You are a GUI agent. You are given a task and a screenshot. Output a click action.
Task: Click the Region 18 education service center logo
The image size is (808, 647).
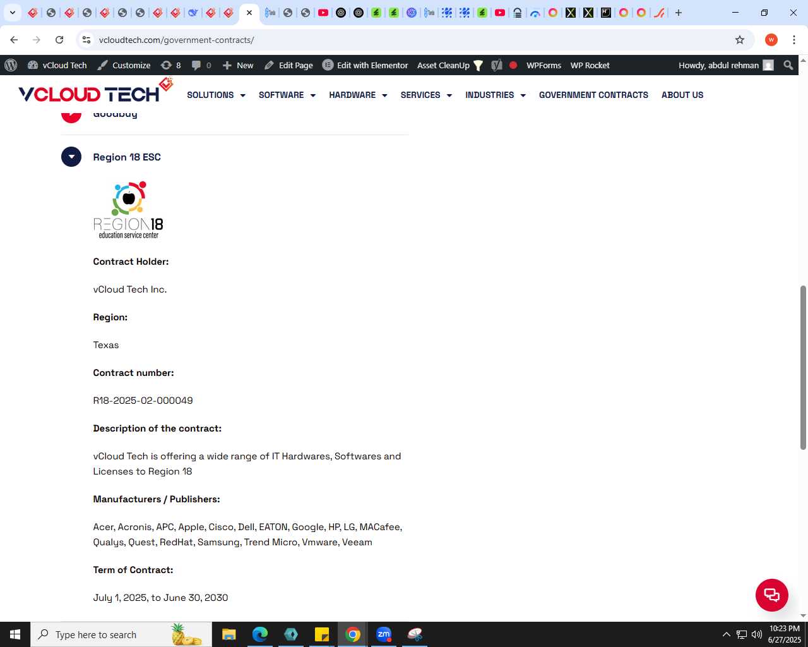[129, 210]
